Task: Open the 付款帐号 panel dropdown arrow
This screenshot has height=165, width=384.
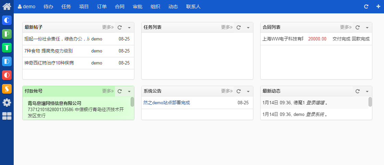Action: (129, 92)
